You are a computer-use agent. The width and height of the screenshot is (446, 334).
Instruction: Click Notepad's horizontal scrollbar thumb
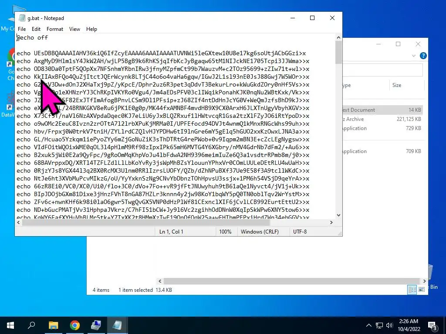tap(145, 222)
